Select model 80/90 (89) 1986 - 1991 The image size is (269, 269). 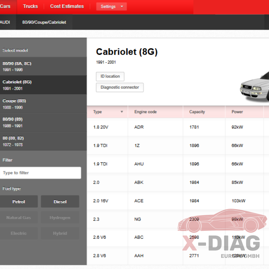(x=43, y=122)
